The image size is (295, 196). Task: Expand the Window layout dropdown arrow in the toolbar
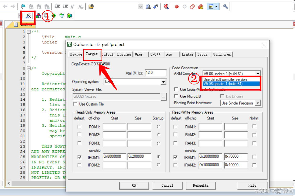(216, 7)
